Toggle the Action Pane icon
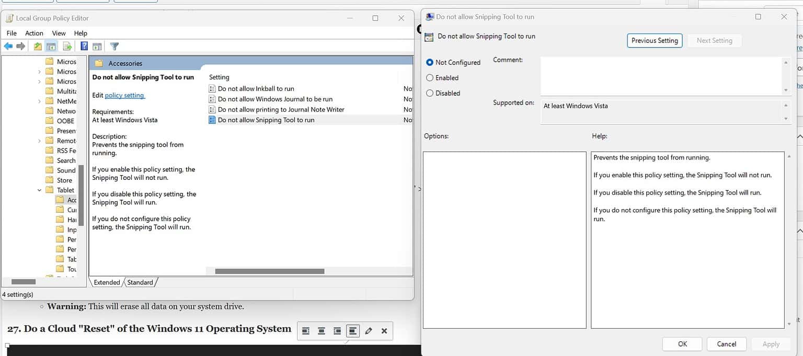The height and width of the screenshot is (356, 803). click(98, 46)
